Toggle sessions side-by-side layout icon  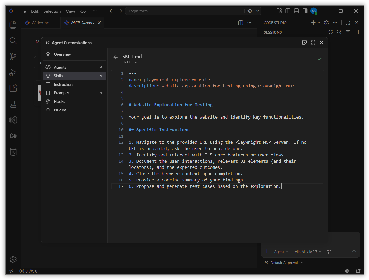(356, 32)
